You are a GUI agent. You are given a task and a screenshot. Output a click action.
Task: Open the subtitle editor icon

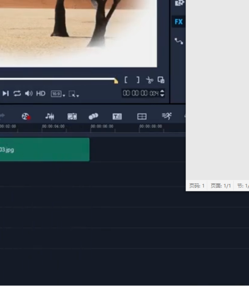117,116
